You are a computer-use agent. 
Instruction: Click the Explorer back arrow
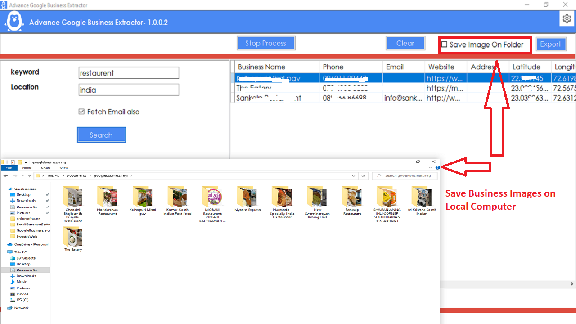[6, 175]
